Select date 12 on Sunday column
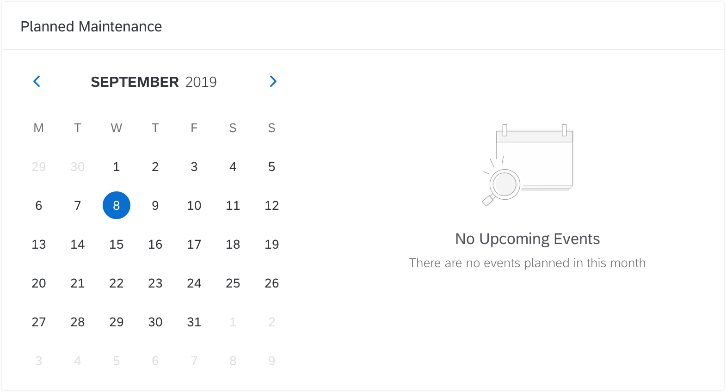Viewport: 726px width, 392px height. click(x=272, y=205)
